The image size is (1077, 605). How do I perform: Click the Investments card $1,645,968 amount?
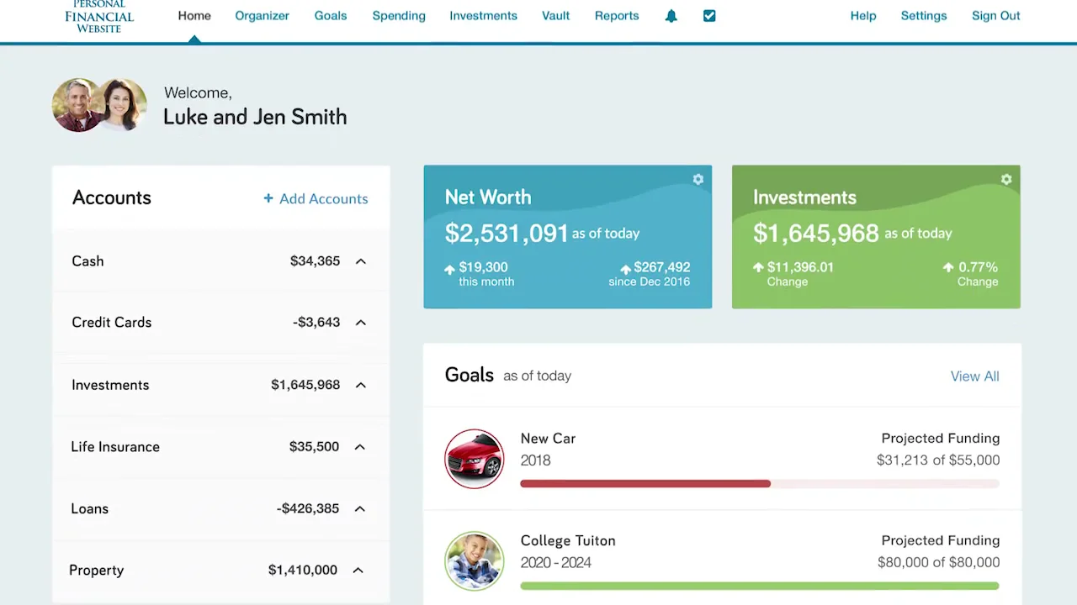coord(815,233)
